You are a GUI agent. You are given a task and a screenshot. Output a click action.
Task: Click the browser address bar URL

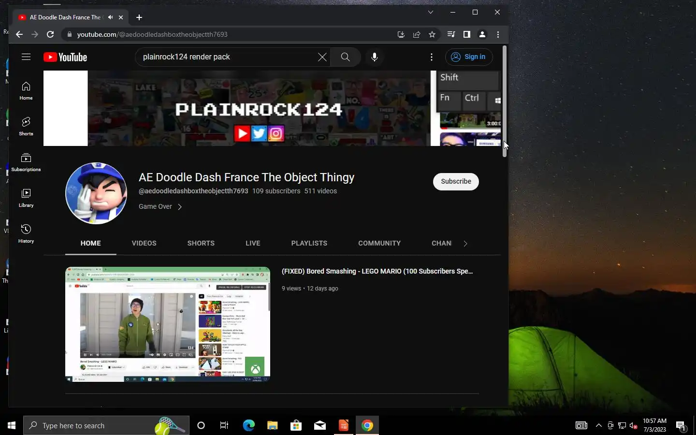click(152, 34)
